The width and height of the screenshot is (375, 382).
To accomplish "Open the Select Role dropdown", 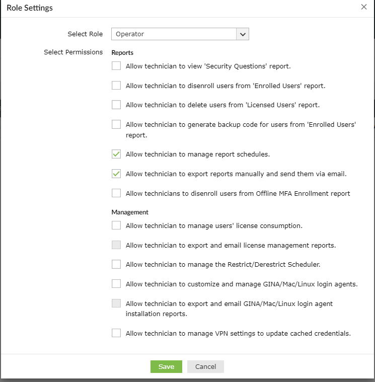I will click(x=174, y=34).
